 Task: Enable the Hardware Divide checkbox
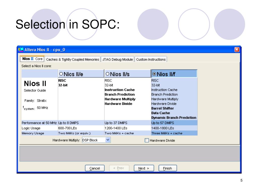click(x=147, y=140)
